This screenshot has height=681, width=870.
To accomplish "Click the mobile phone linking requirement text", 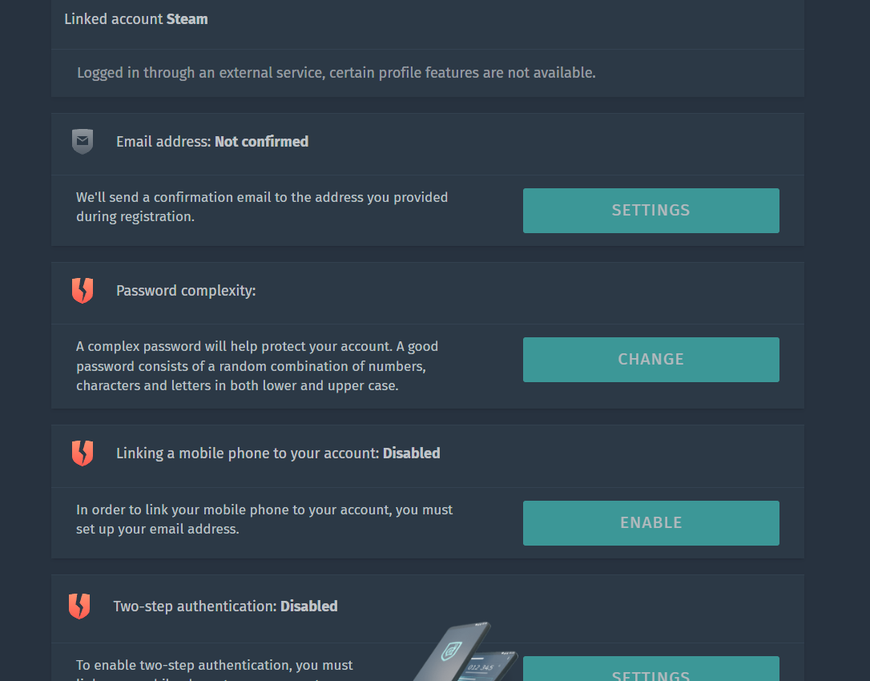I will tap(264, 519).
